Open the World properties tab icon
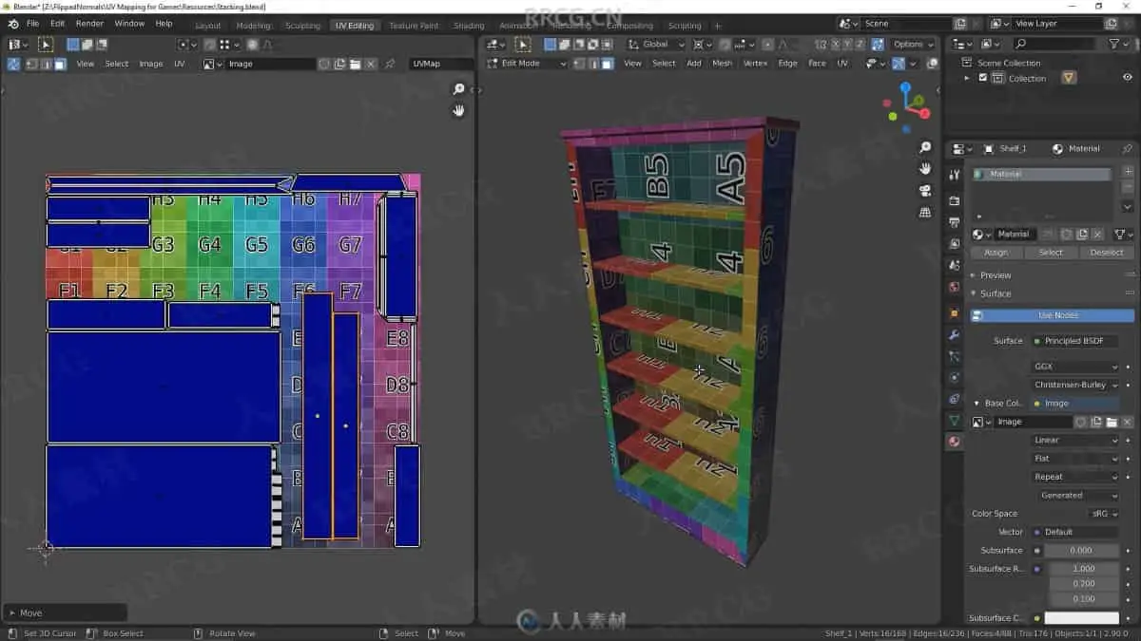 (955, 288)
